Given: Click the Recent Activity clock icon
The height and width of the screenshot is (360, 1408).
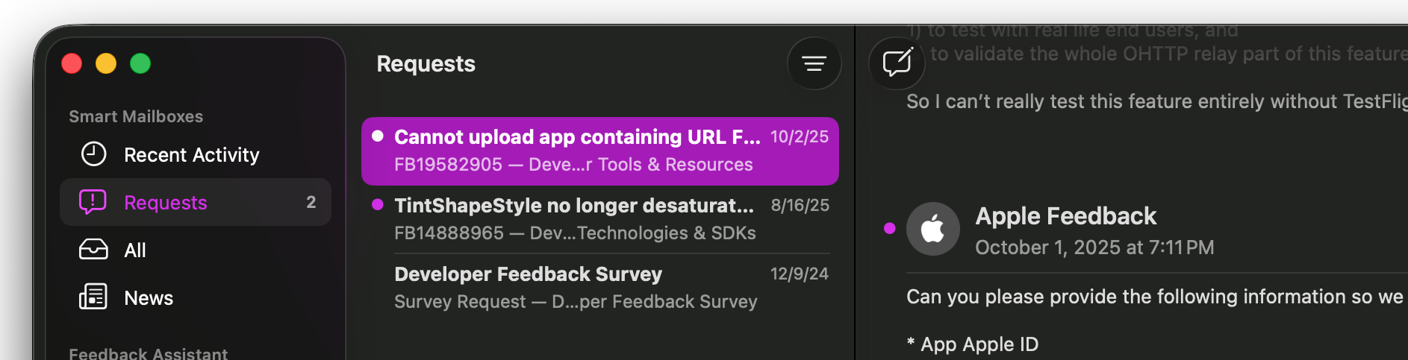Looking at the screenshot, I should 93,154.
